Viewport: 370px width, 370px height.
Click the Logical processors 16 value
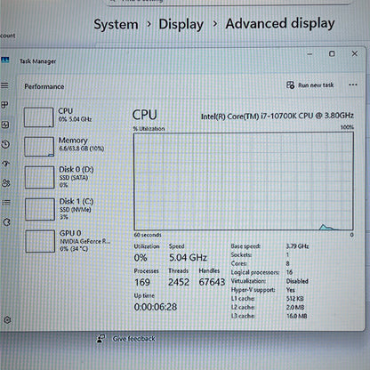289,272
